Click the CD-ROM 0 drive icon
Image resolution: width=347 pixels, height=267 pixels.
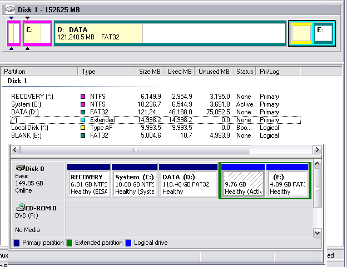point(20,208)
